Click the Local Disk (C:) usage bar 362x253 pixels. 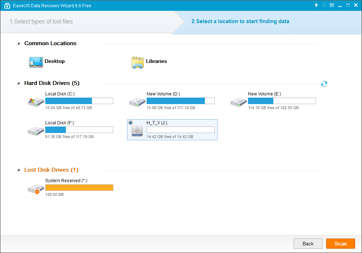tap(79, 101)
